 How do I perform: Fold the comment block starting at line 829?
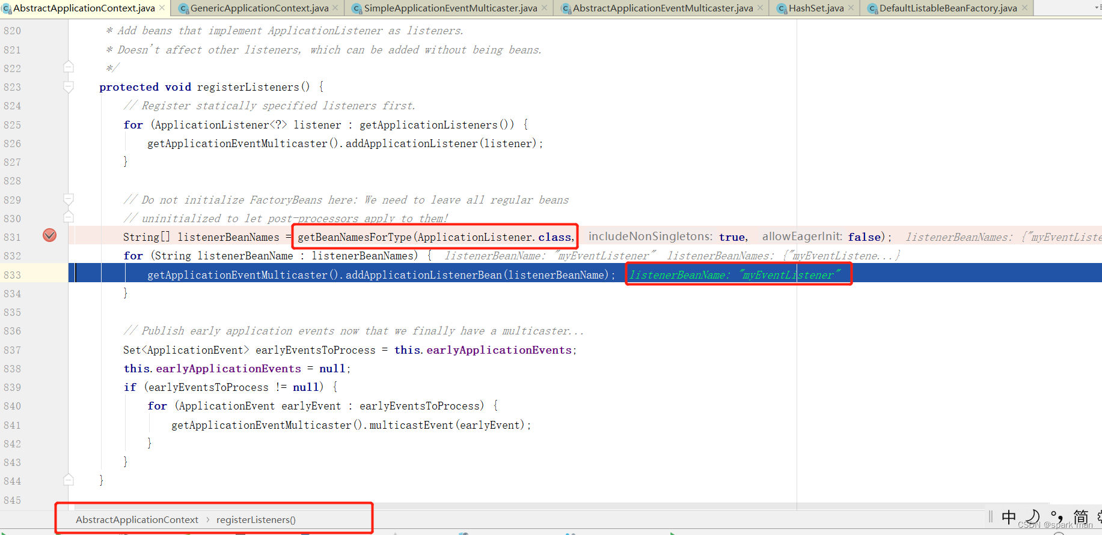coord(69,199)
